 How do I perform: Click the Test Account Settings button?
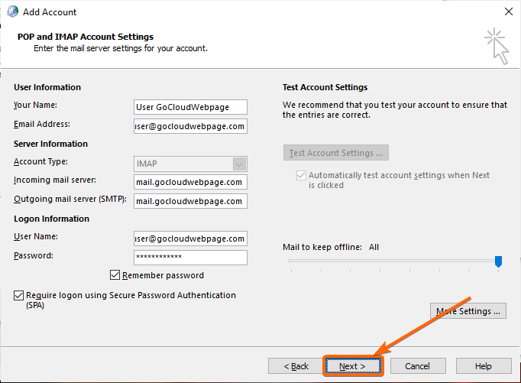tap(336, 153)
